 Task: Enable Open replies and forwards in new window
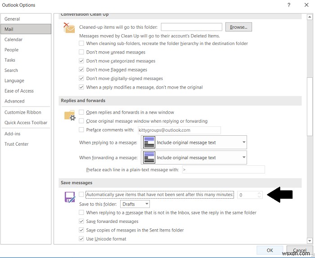(x=81, y=112)
